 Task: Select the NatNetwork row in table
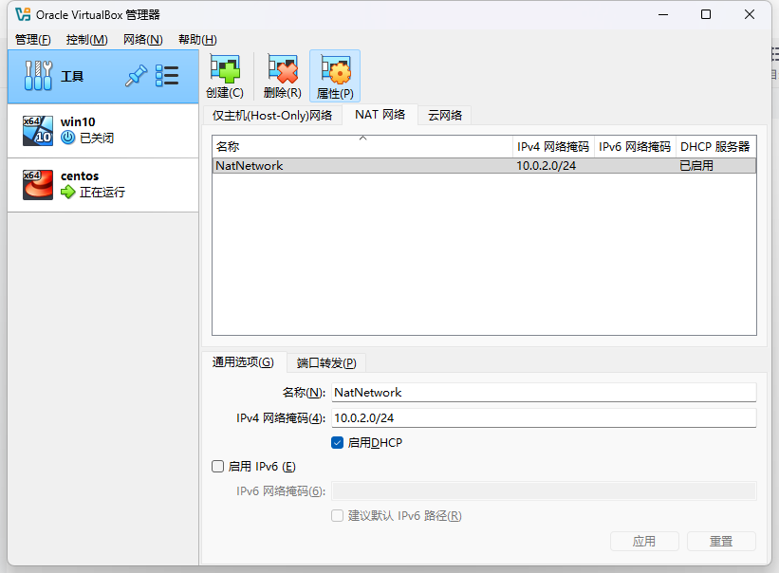pos(485,166)
